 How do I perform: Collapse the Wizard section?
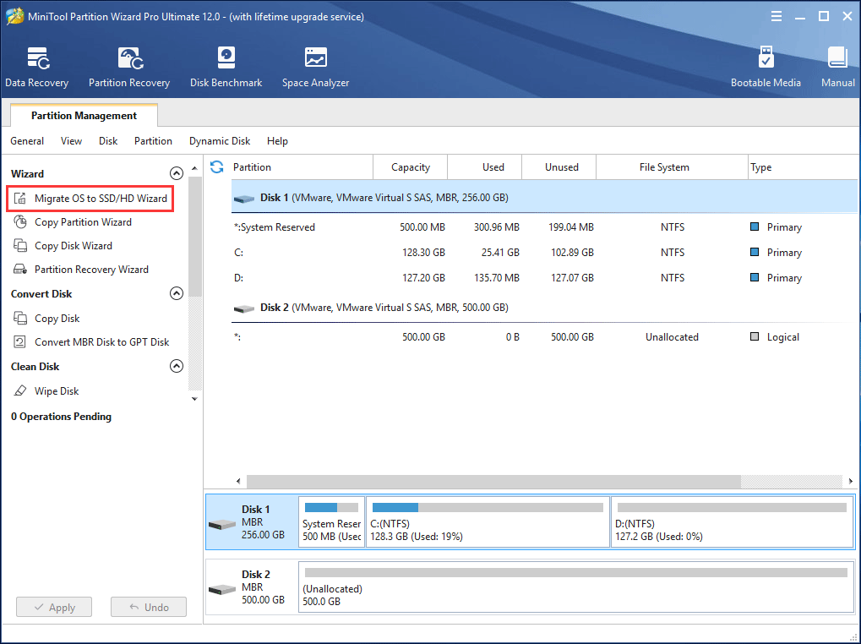pyautogui.click(x=177, y=173)
